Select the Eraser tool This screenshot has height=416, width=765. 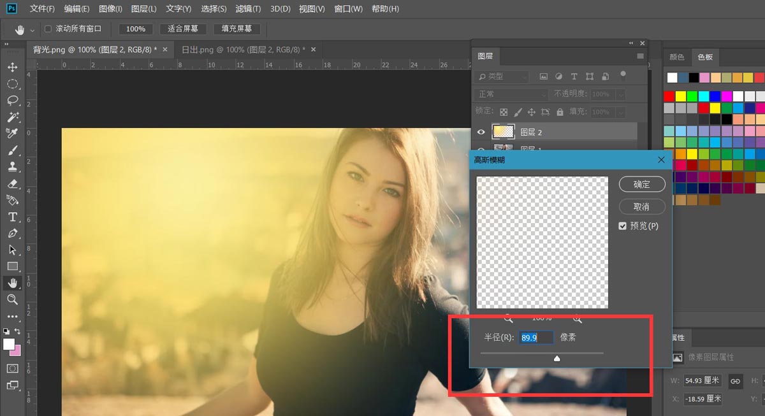[12, 183]
